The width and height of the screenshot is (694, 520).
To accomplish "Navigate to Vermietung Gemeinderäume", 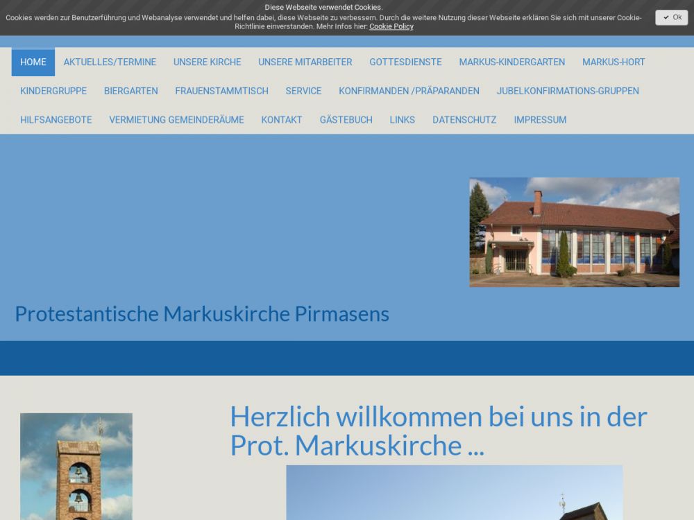I will click(176, 120).
